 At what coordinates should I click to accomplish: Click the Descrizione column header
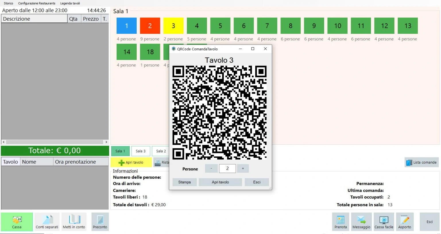tap(34, 19)
